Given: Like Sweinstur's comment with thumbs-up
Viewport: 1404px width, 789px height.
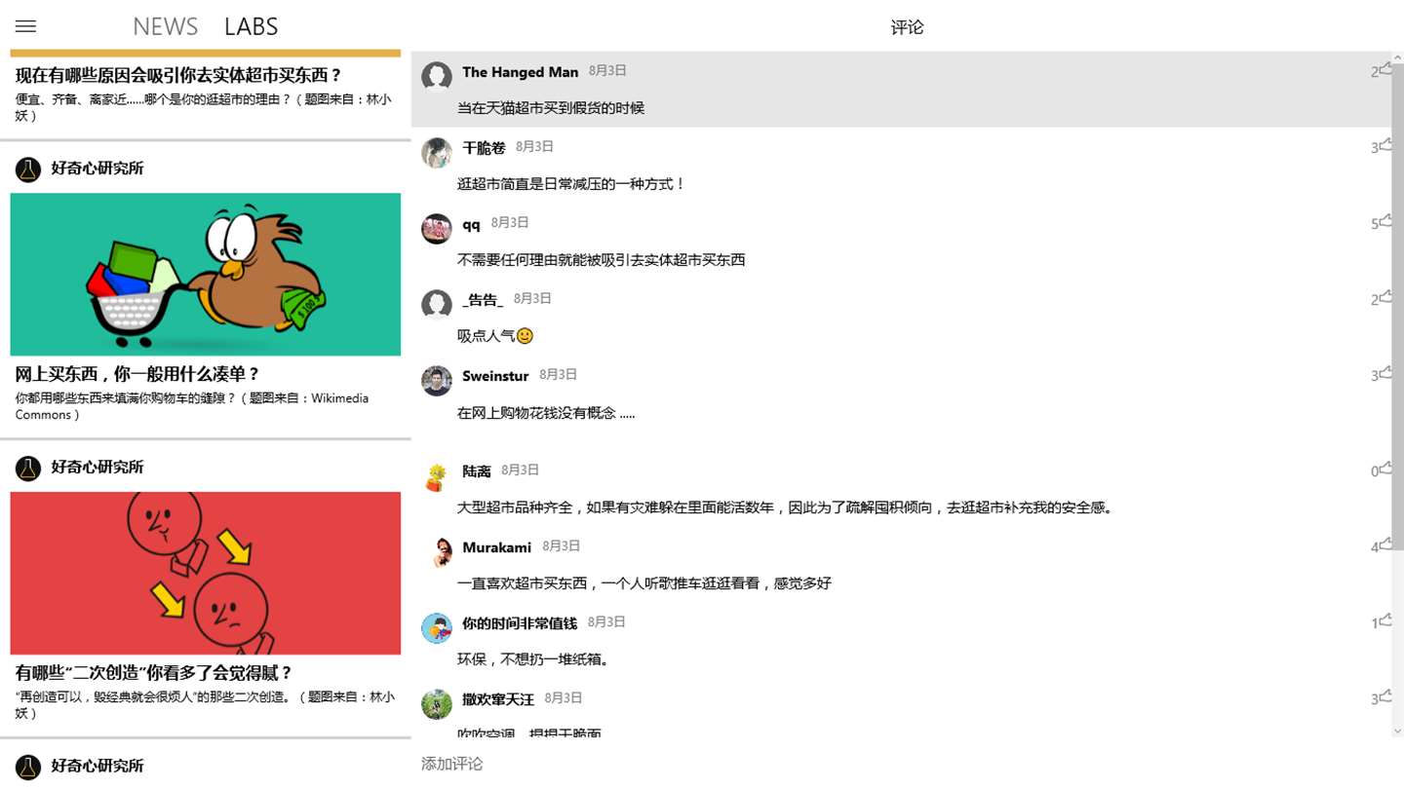Looking at the screenshot, I should [1385, 374].
